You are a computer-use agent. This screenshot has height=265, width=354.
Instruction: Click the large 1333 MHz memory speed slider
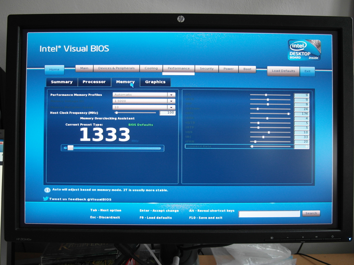tap(112, 148)
